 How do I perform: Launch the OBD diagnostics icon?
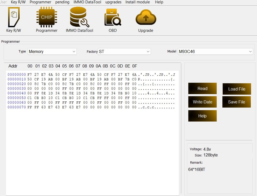click(x=113, y=18)
